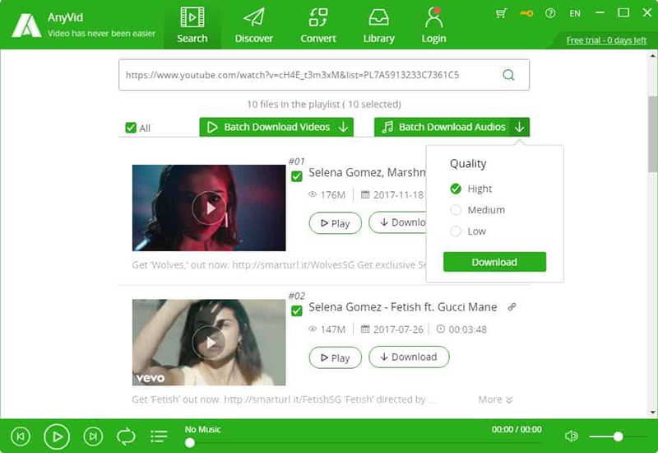Open the help question mark icon

pyautogui.click(x=550, y=13)
